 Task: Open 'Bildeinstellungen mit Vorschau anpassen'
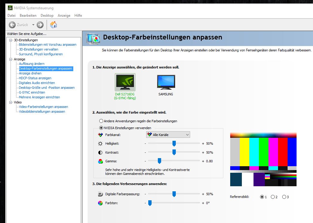[48, 45]
